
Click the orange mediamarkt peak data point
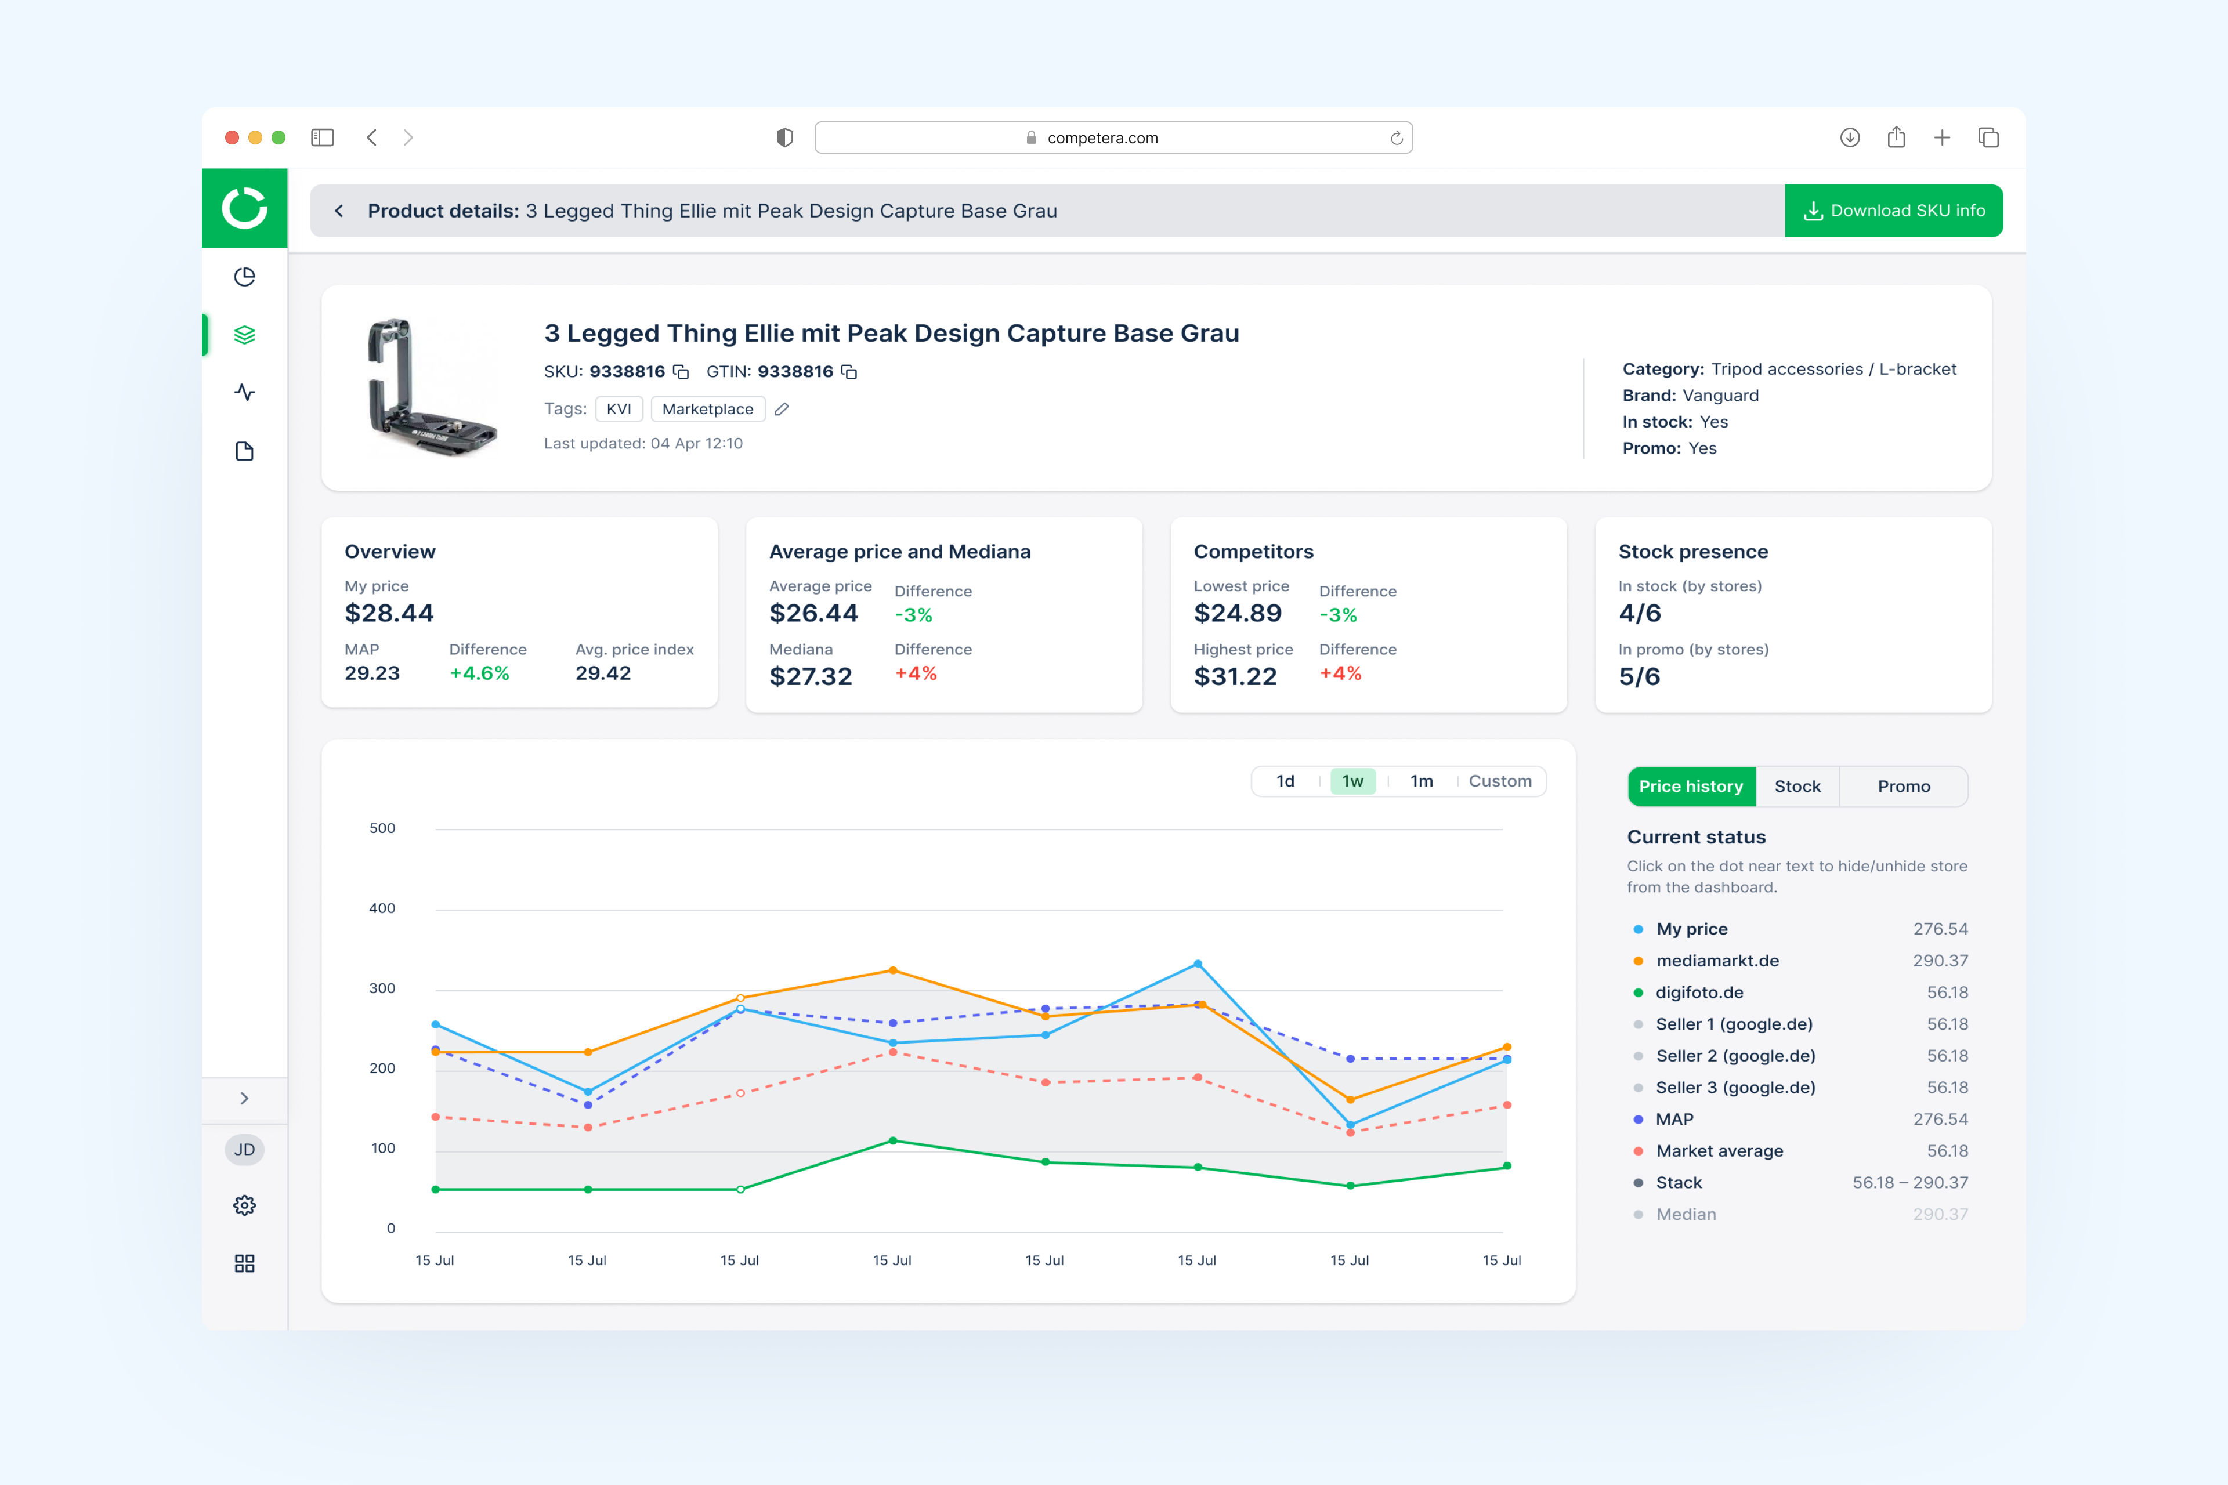pos(892,970)
